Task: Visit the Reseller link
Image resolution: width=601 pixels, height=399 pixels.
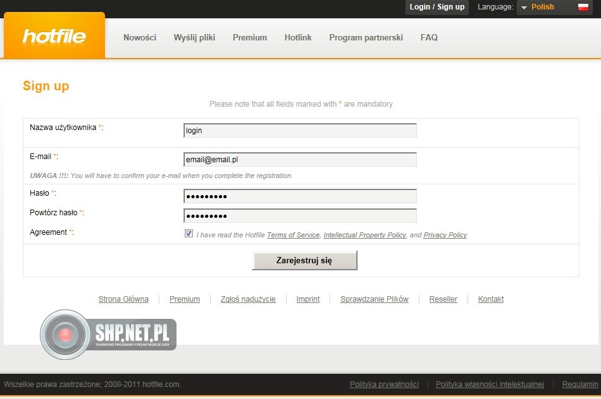Action: (443, 299)
